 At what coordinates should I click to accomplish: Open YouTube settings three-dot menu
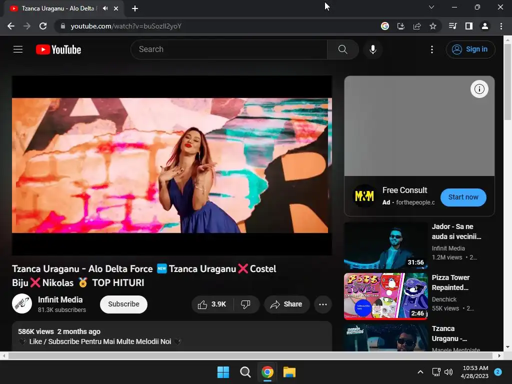click(431, 49)
